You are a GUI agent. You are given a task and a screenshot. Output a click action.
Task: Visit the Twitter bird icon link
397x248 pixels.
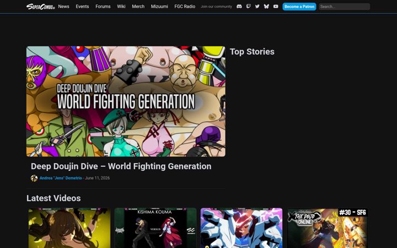(257, 6)
